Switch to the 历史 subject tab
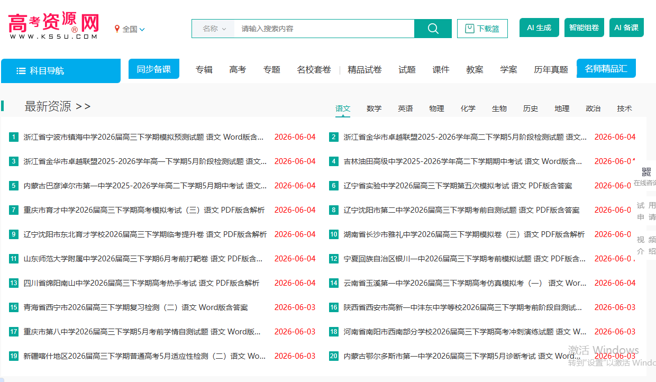The image size is (656, 382). tap(530, 108)
